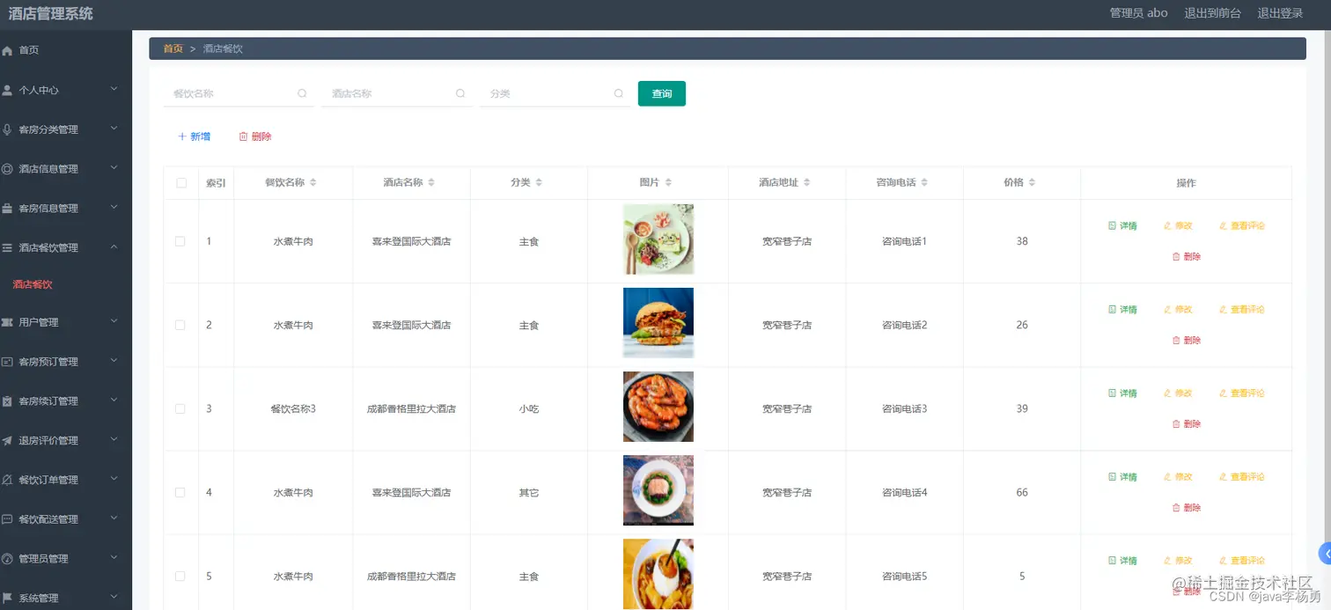The height and width of the screenshot is (610, 1331).
Task: Expand the 酒店信息管理 menu chevron
Action: pyautogui.click(x=114, y=168)
